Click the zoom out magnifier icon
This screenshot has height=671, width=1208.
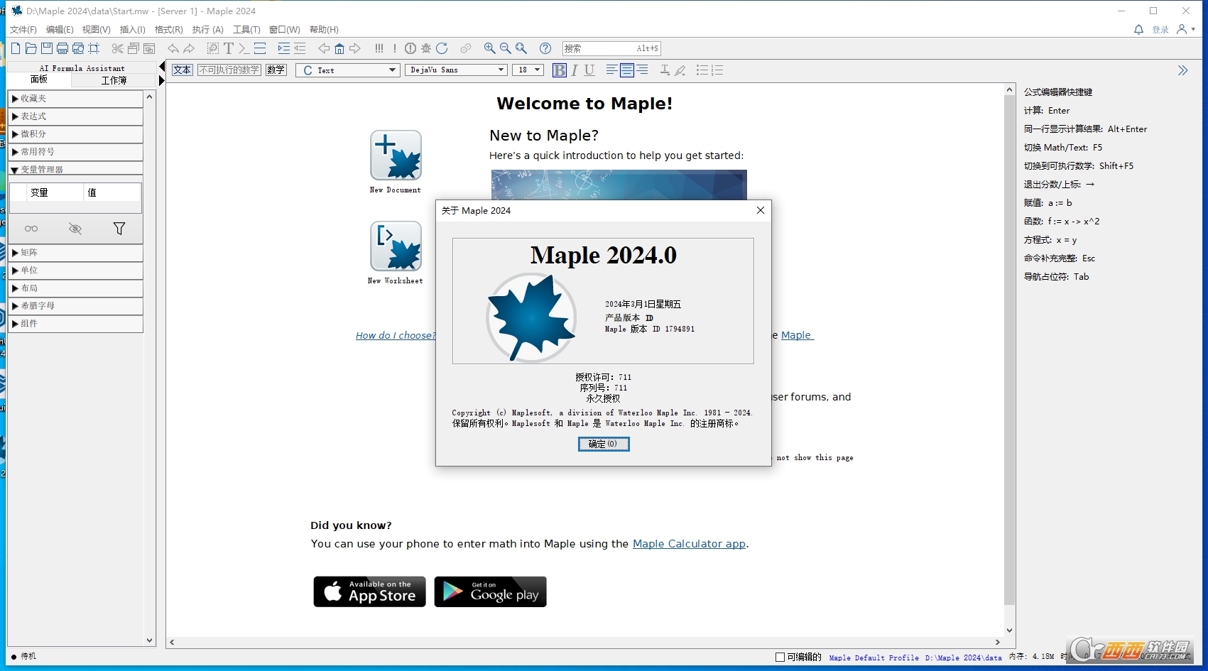point(506,48)
